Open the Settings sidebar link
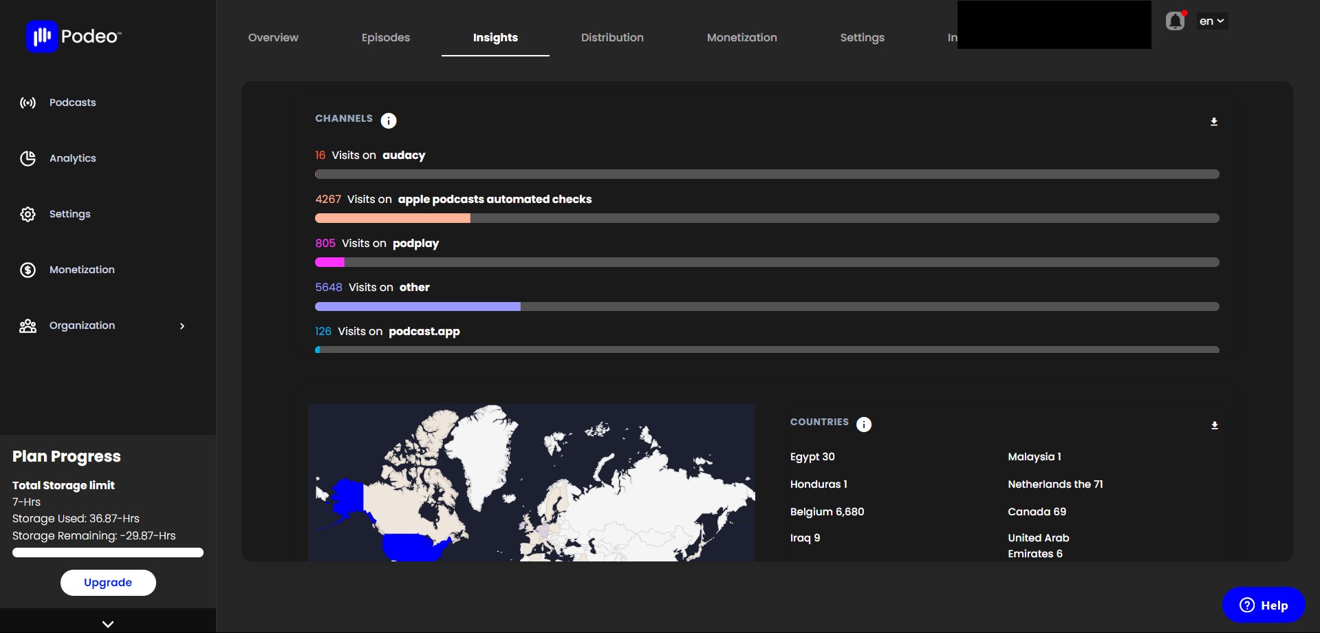The height and width of the screenshot is (633, 1320). pyautogui.click(x=69, y=214)
